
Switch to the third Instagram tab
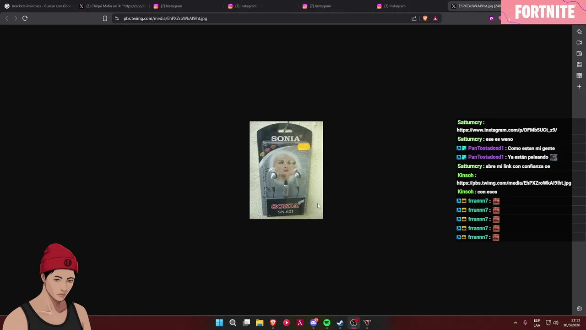tap(336, 6)
